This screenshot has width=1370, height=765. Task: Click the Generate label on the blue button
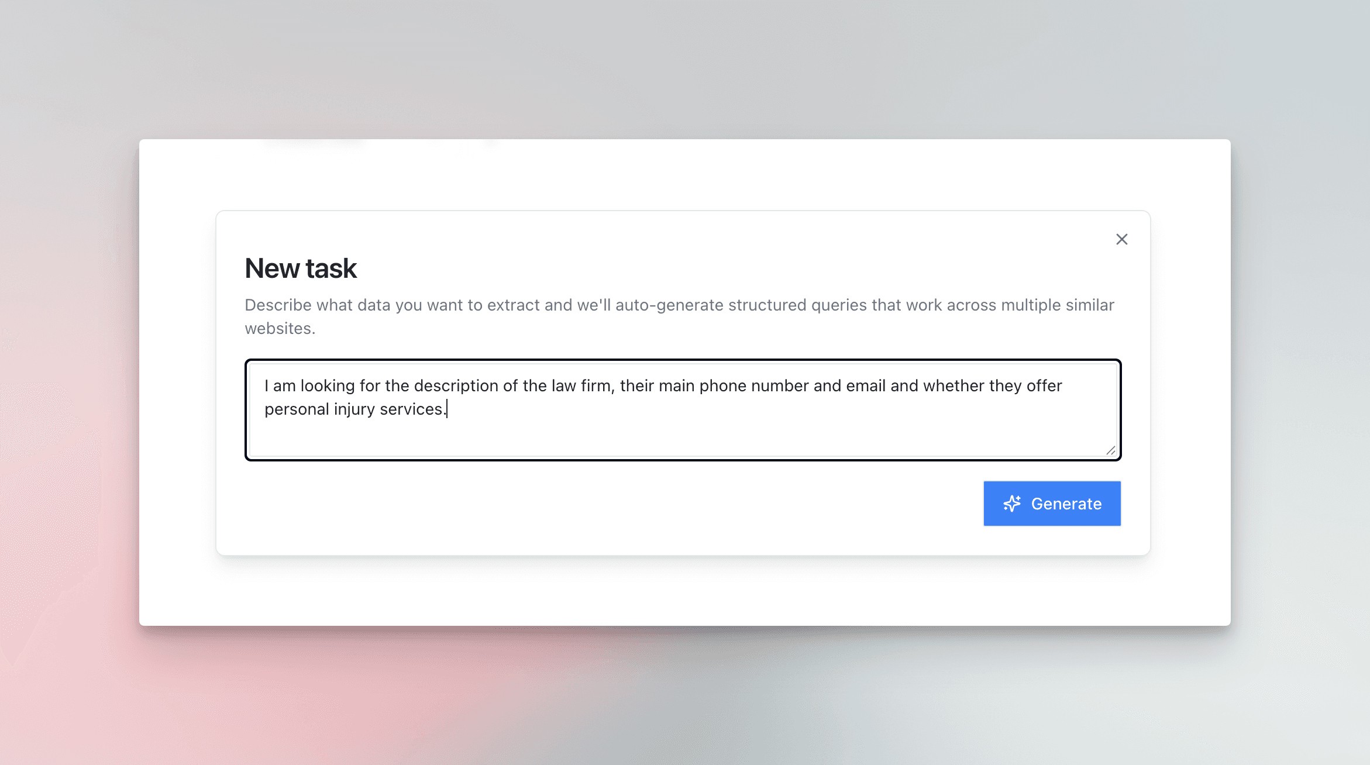coord(1066,504)
